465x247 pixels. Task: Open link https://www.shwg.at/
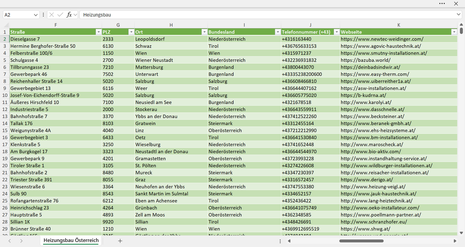click(366, 229)
